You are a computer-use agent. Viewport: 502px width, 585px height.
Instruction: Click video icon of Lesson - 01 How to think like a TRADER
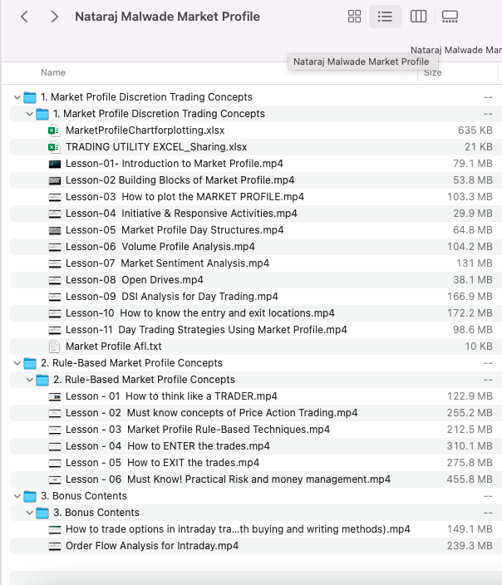click(x=55, y=396)
